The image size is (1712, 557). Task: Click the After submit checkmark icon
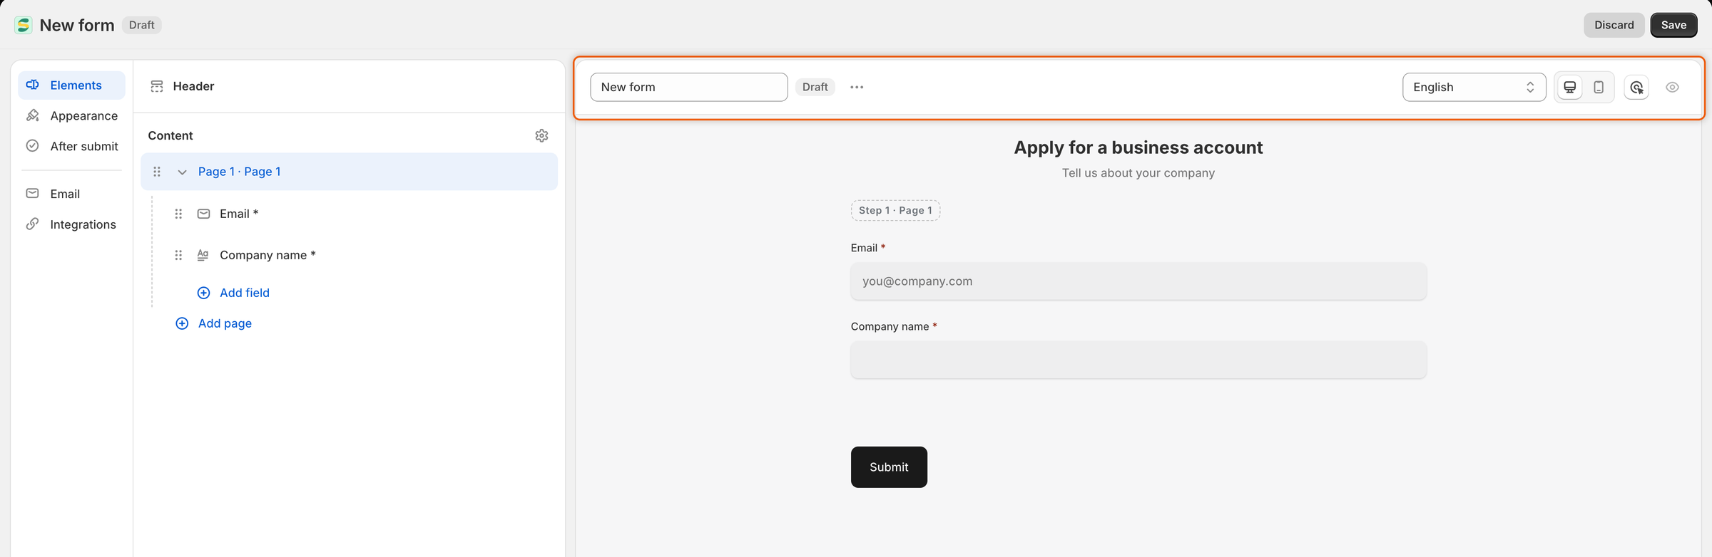click(x=33, y=146)
